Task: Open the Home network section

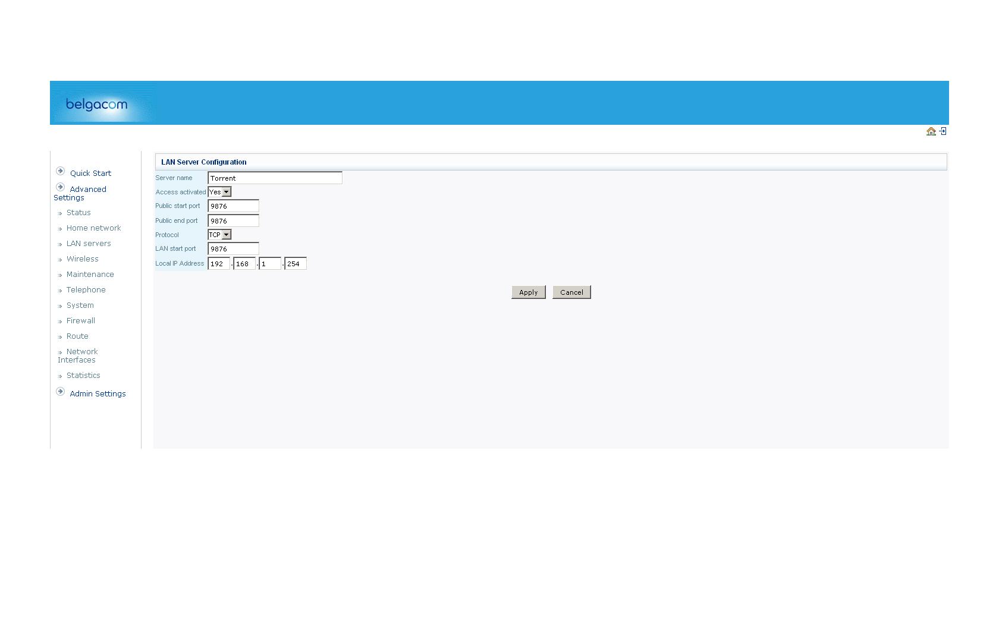Action: pyautogui.click(x=93, y=228)
